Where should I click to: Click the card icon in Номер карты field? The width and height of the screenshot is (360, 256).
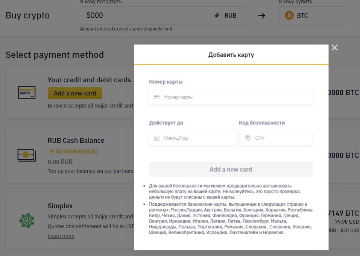pos(156,97)
